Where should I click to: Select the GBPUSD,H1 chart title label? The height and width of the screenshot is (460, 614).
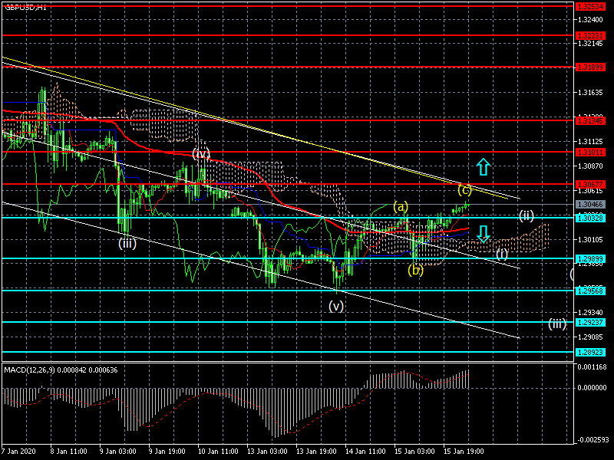click(26, 8)
